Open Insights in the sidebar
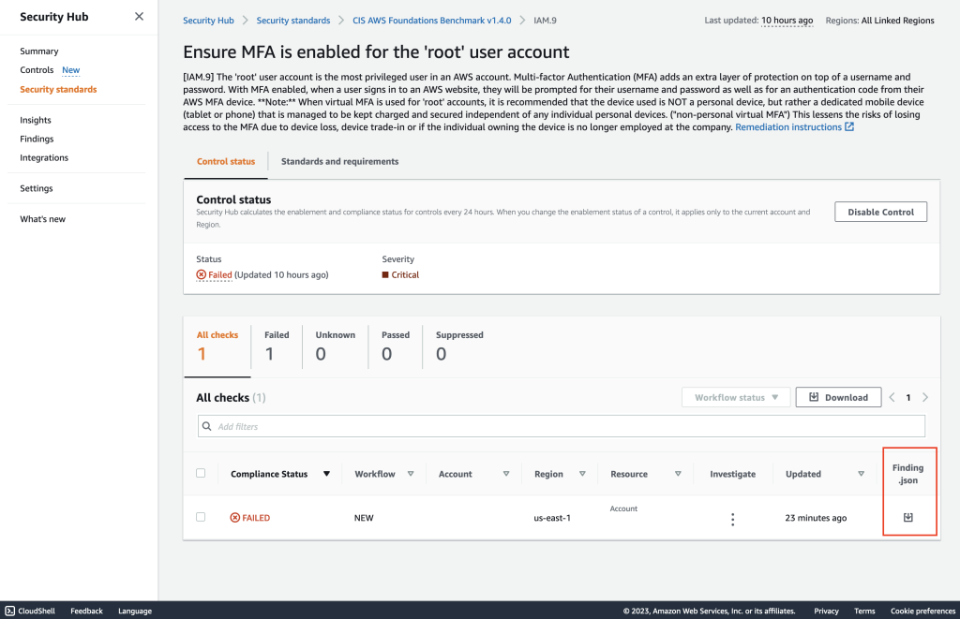 click(36, 120)
